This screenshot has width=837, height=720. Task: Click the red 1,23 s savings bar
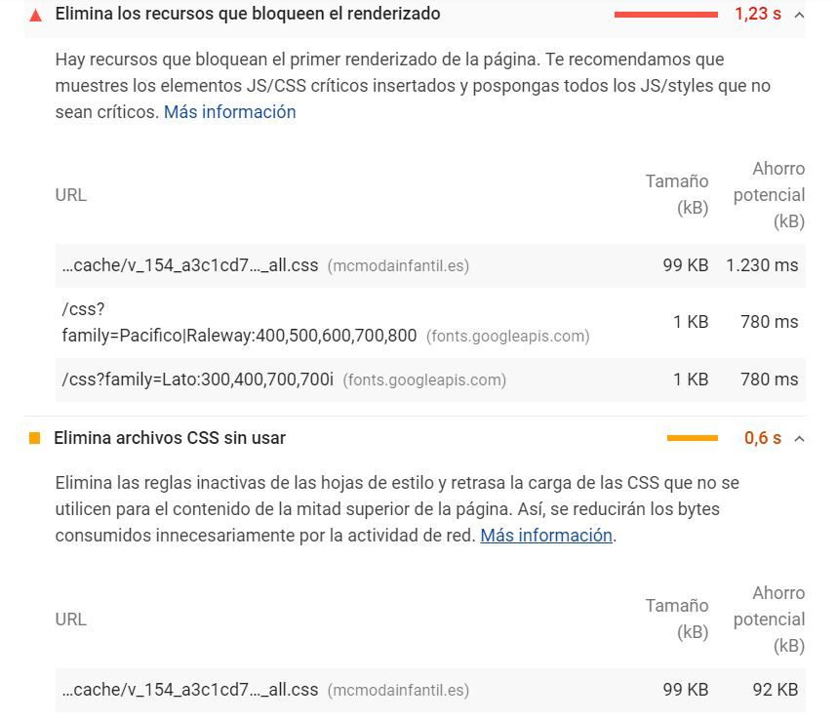[x=665, y=15]
